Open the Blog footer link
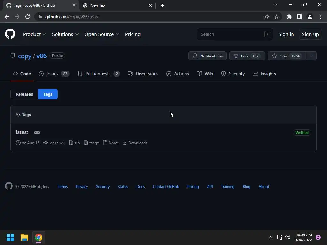 pos(247,187)
